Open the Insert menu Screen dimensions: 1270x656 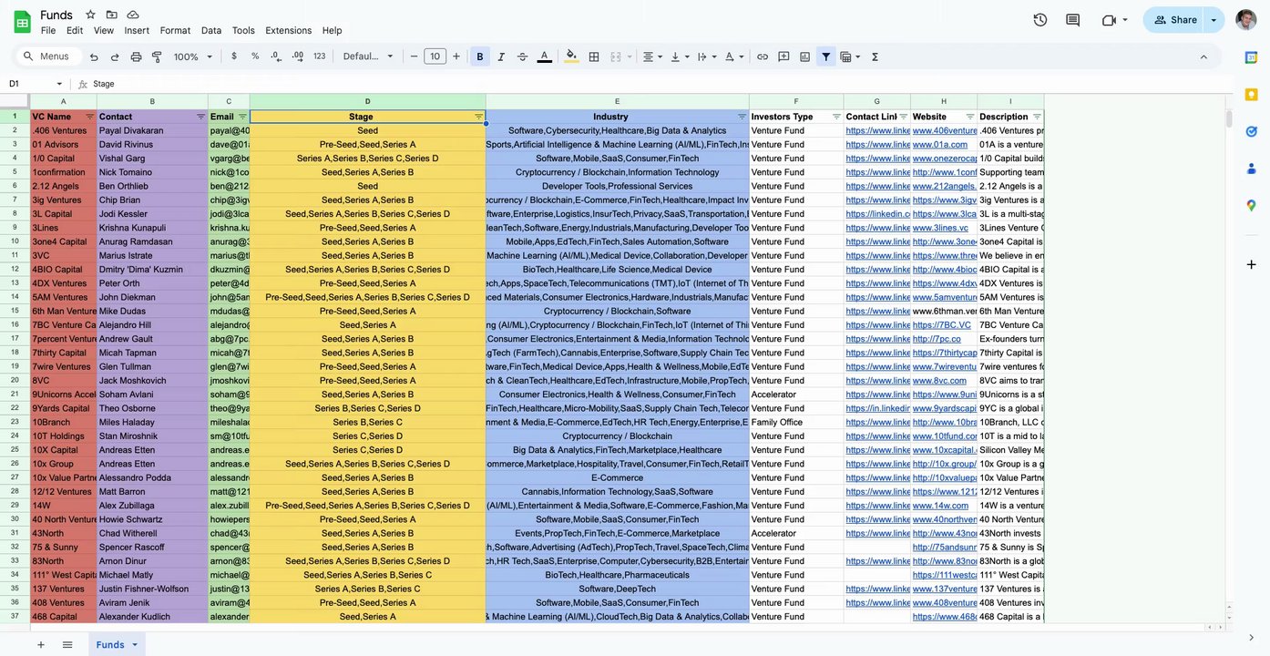click(137, 30)
